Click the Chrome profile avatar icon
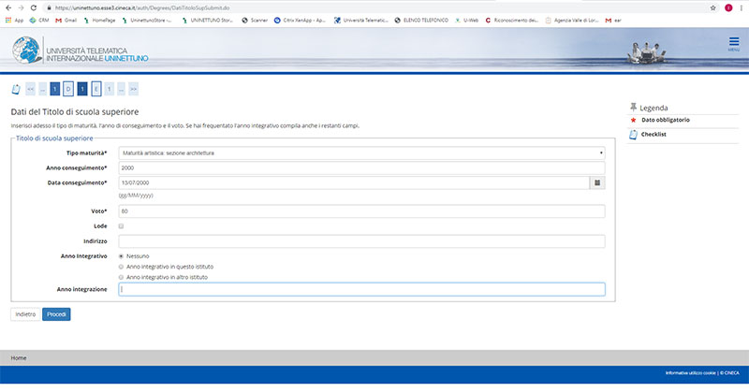Screen dimensions: 749x392 (x=728, y=7)
